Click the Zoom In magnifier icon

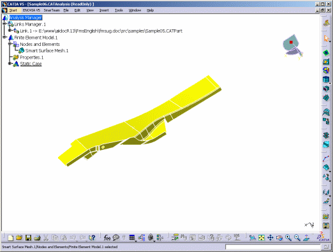point(288,237)
